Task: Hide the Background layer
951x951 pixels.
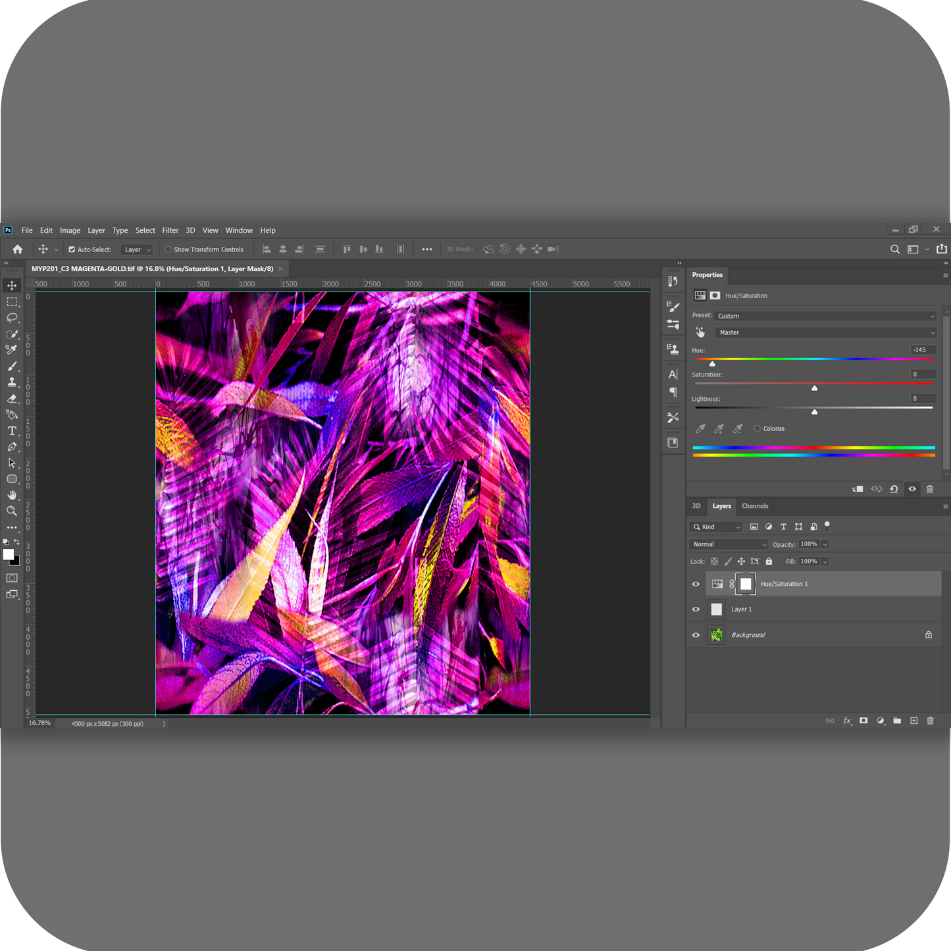Action: point(696,635)
